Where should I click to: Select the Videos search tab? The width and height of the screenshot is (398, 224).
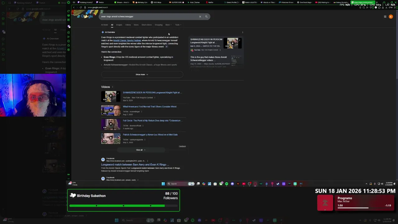(x=128, y=25)
